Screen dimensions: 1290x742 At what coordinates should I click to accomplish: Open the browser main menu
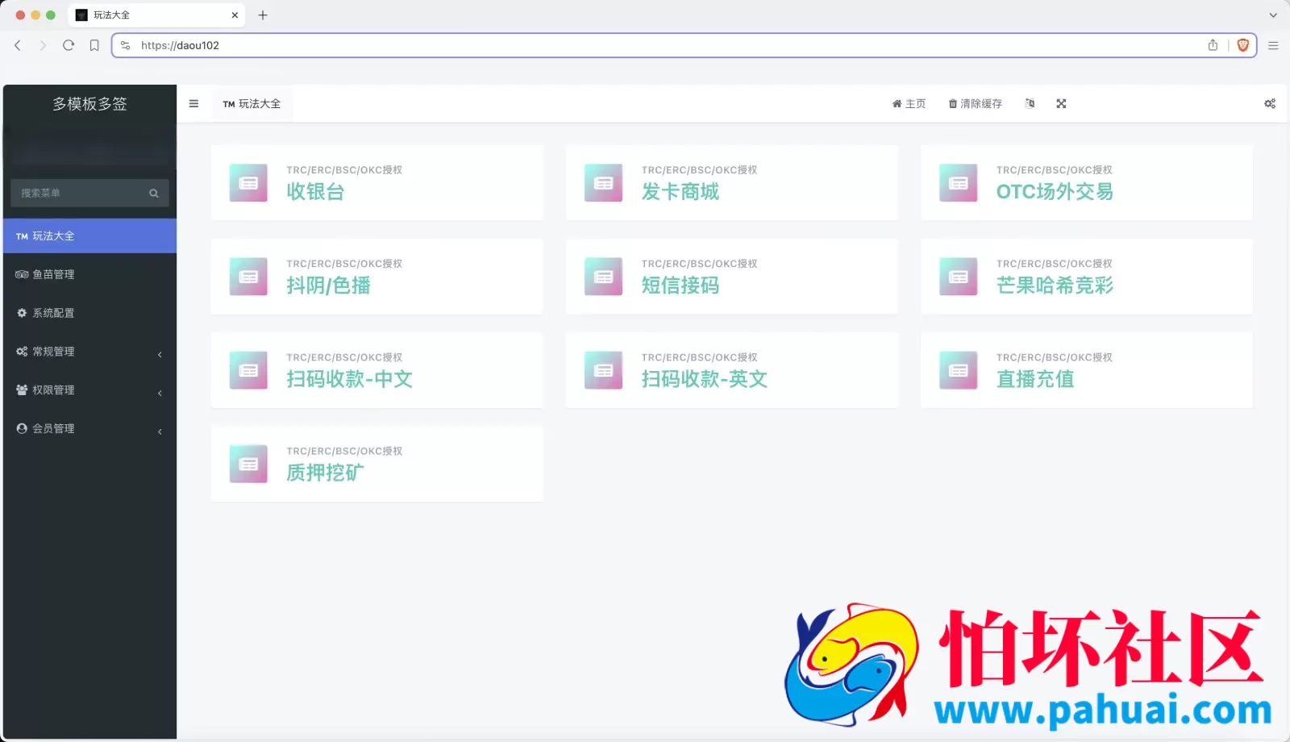pos(1273,45)
